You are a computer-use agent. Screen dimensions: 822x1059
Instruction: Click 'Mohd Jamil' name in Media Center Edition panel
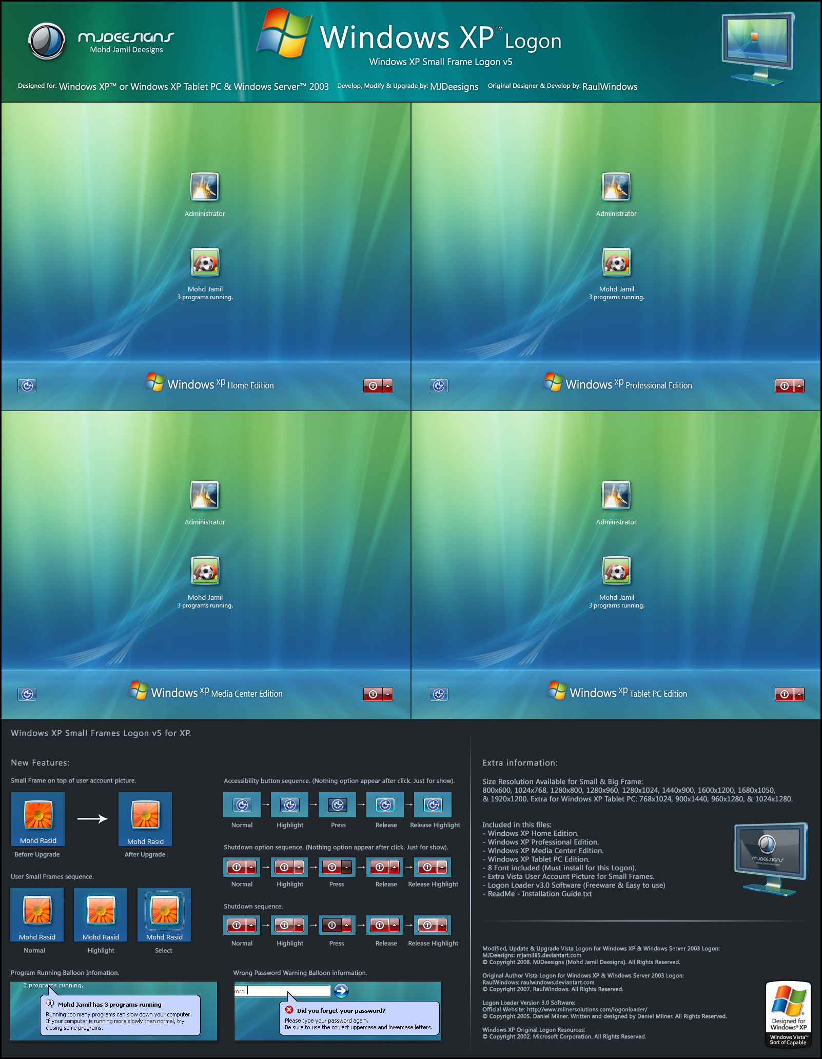(x=205, y=597)
